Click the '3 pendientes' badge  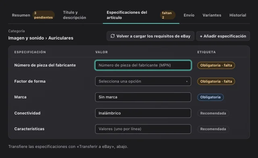click(44, 15)
